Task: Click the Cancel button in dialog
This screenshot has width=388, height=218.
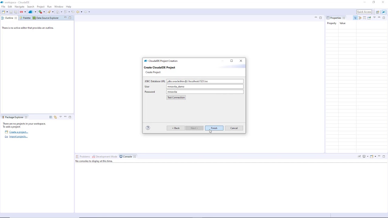Action: [234, 128]
